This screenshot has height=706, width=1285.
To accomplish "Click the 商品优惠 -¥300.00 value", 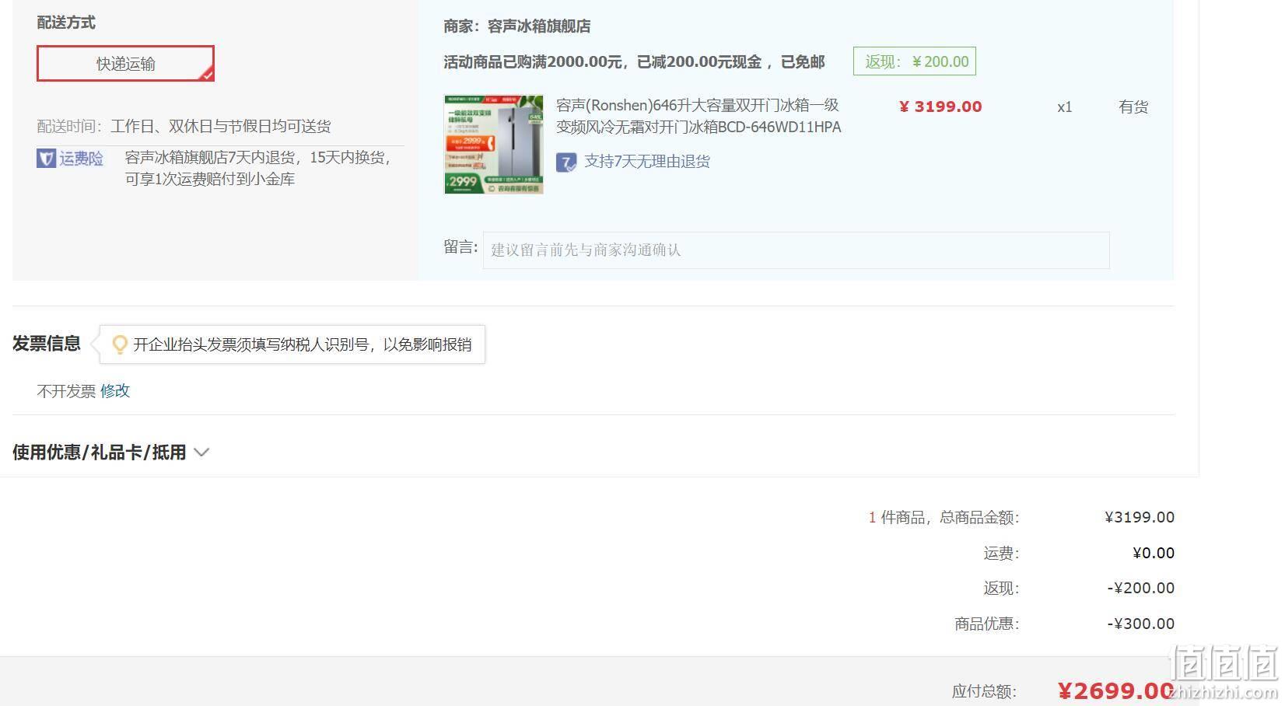I will [x=1141, y=624].
